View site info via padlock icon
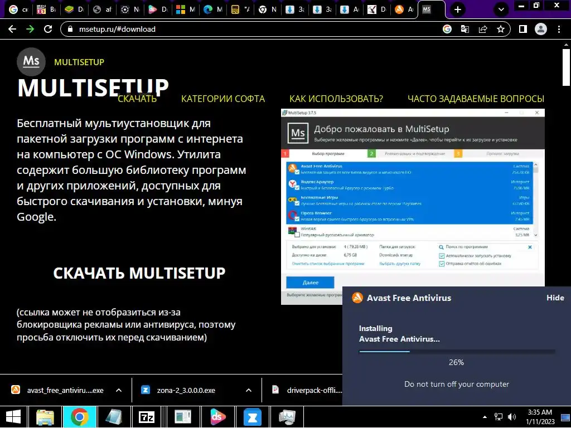 pos(71,29)
